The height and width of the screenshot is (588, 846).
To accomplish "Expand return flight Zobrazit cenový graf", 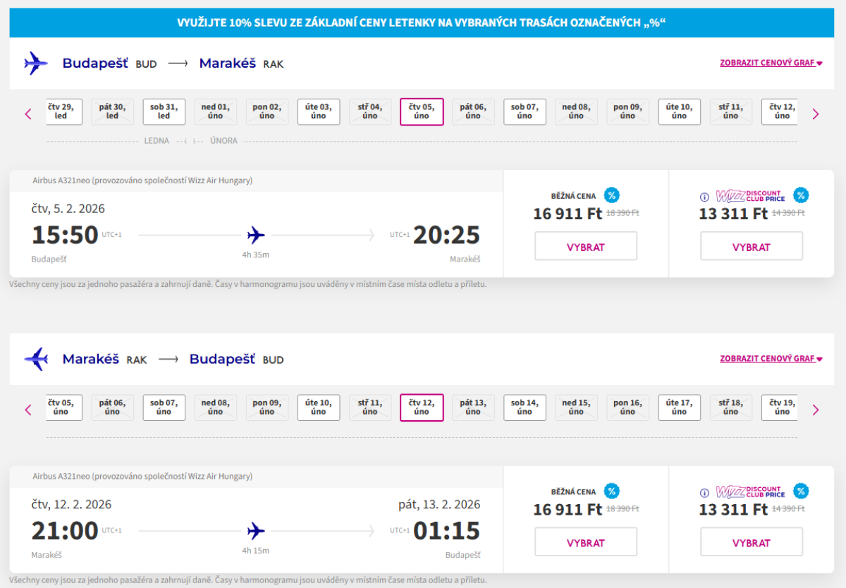I will click(x=771, y=359).
